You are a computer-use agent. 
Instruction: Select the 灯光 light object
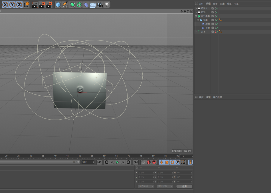pyautogui.click(x=203, y=13)
